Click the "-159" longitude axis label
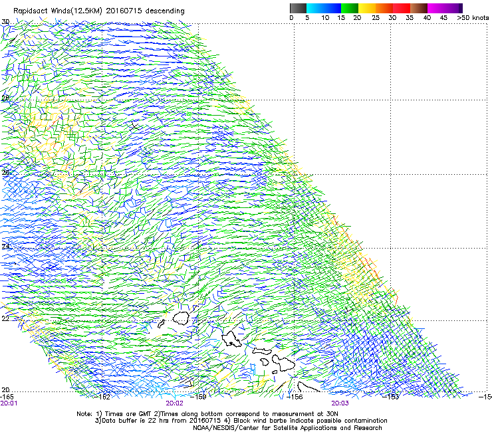Screen dimensions: 492x432 (199, 397)
